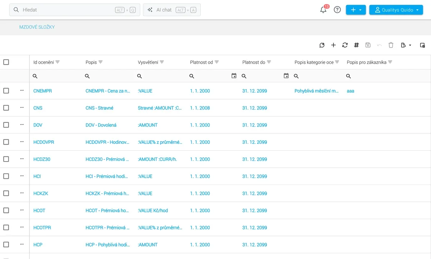Select the DOV row checkbox
The image size is (431, 259).
pyautogui.click(x=6, y=125)
